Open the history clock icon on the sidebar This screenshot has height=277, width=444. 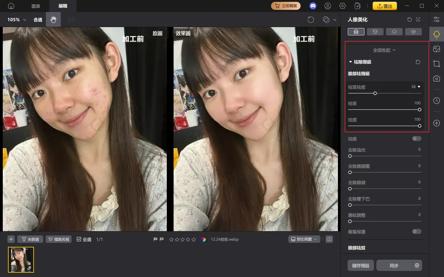437,101
